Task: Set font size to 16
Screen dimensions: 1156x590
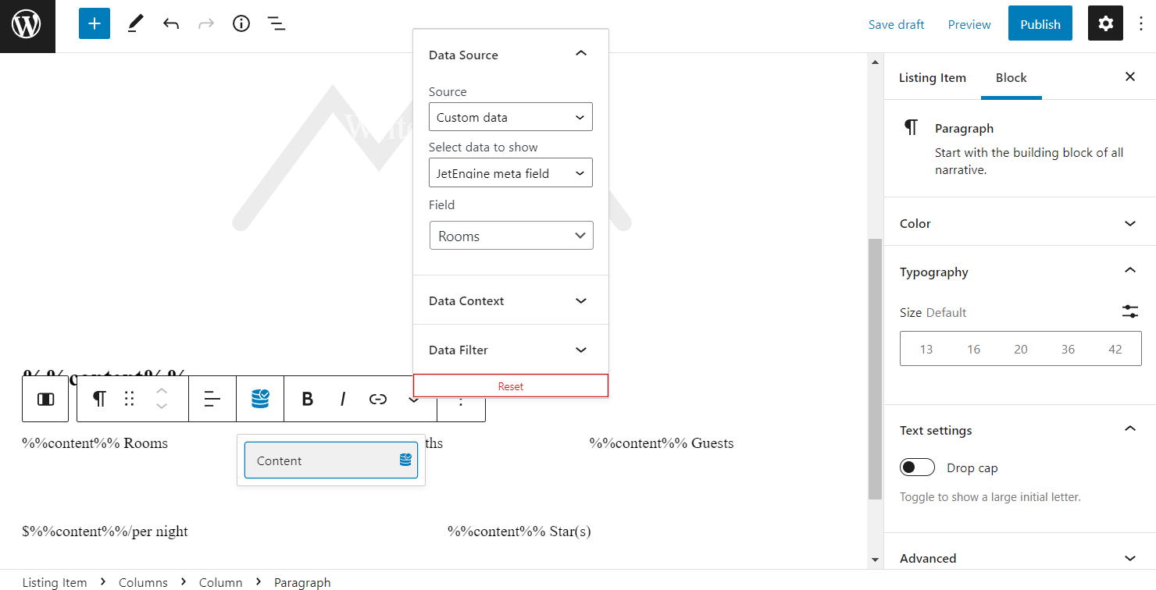Action: [973, 349]
